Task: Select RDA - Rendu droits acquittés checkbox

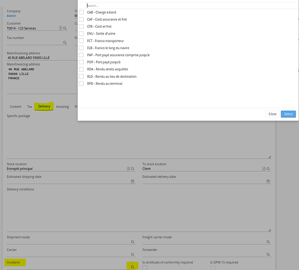Action: tap(81, 69)
